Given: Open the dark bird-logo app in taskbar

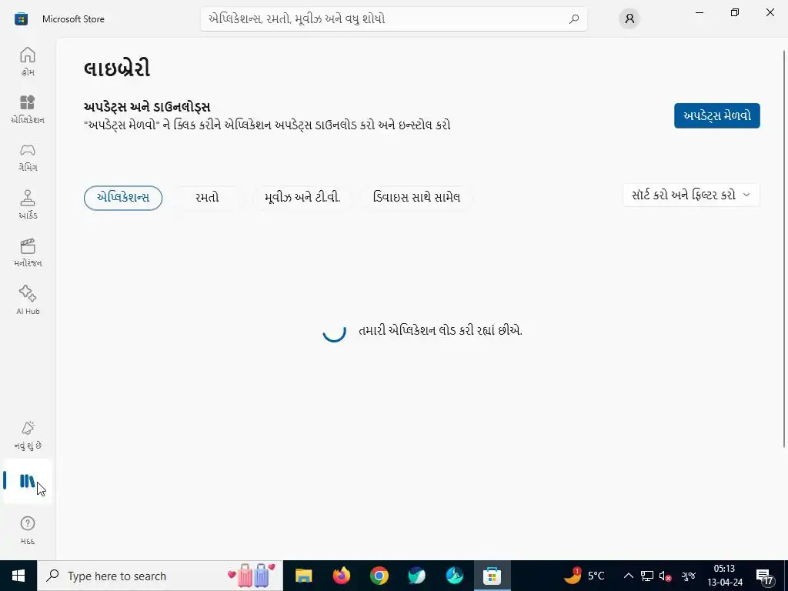Looking at the screenshot, I should coord(416,576).
